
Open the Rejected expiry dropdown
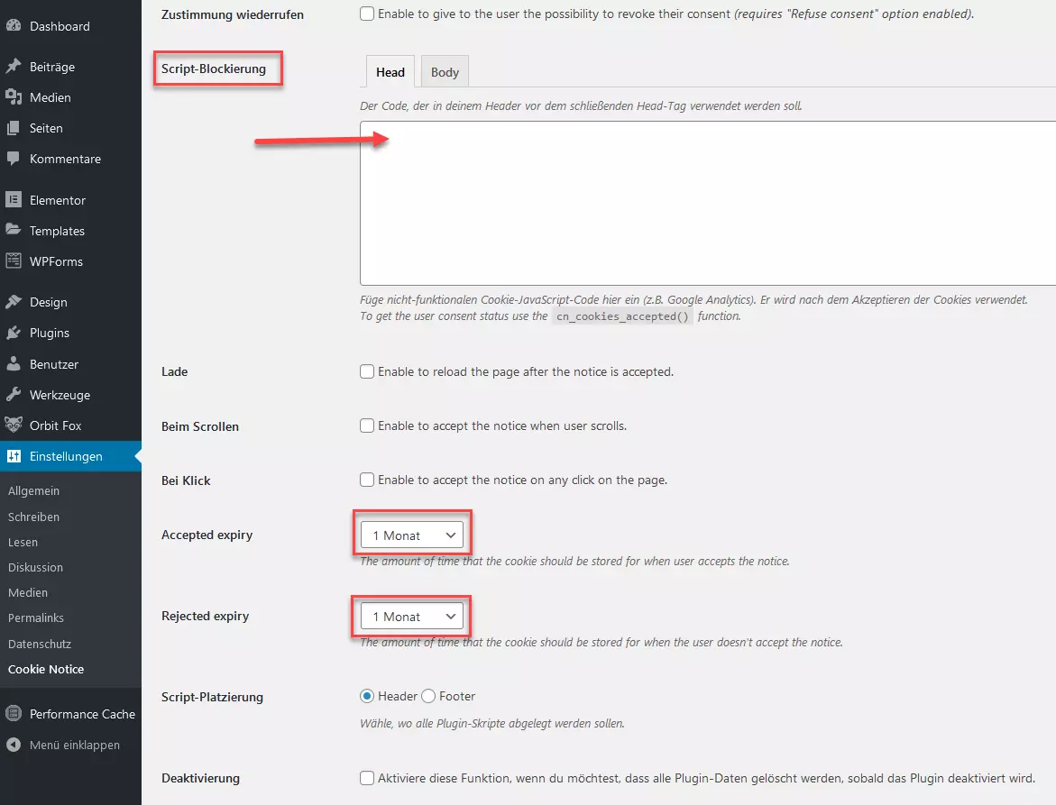pyautogui.click(x=412, y=617)
